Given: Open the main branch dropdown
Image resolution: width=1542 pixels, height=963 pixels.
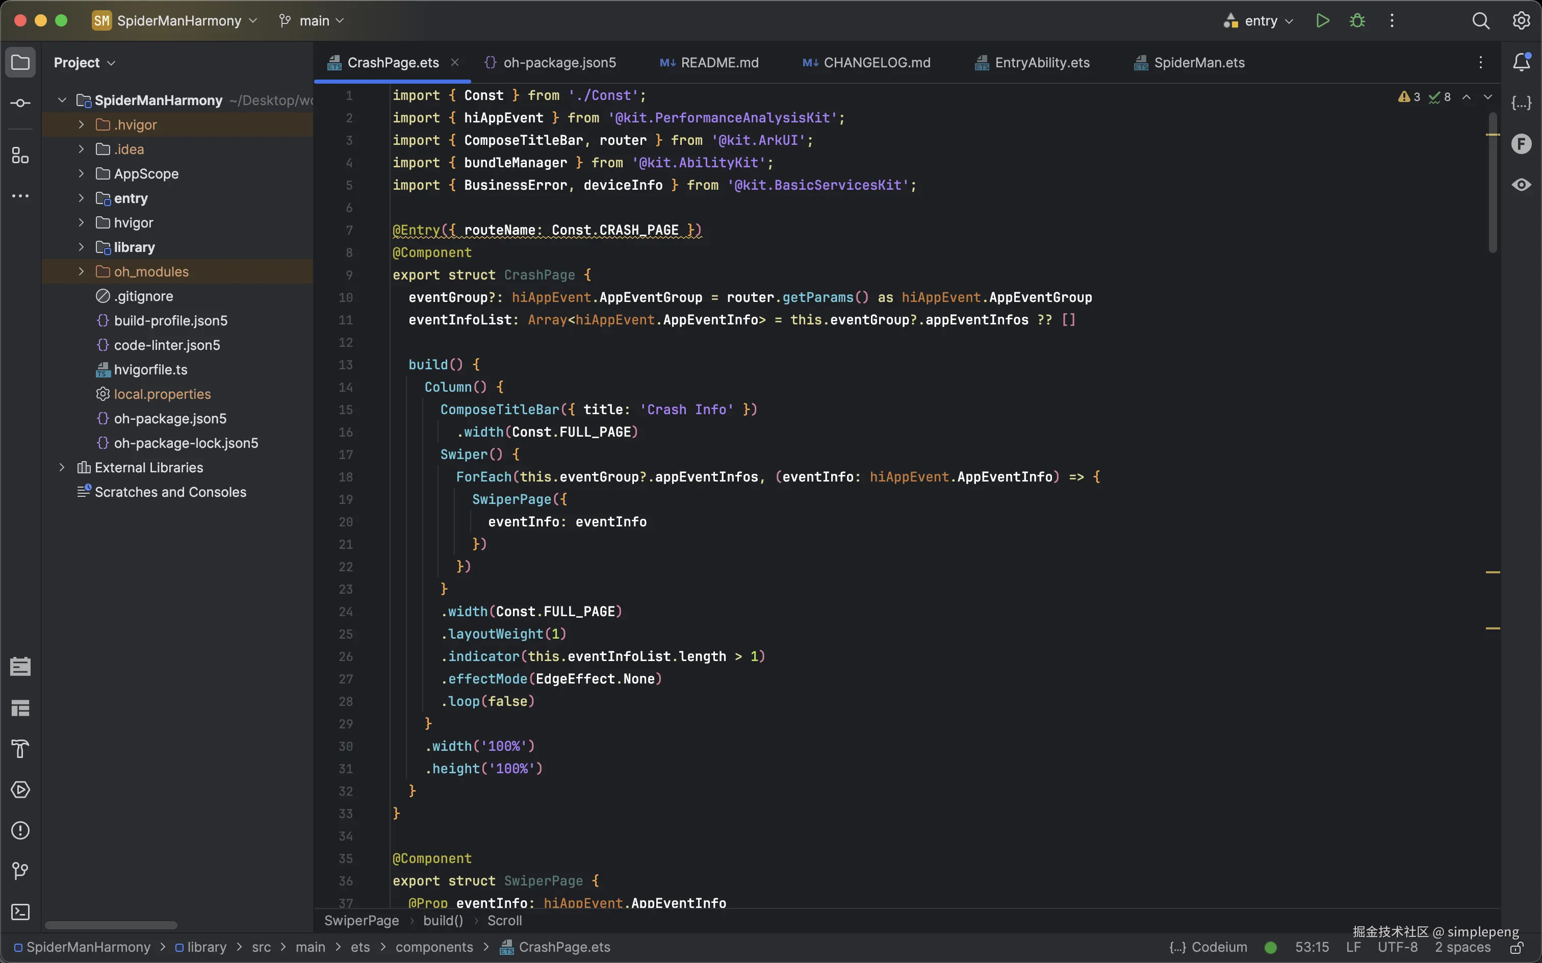Looking at the screenshot, I should [x=312, y=20].
